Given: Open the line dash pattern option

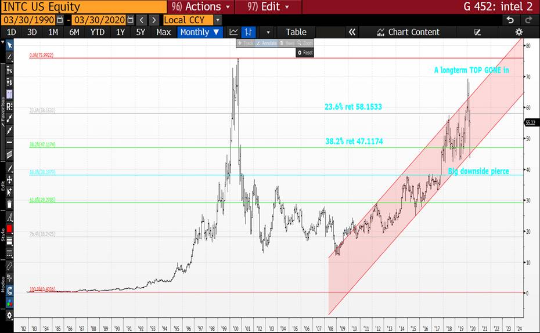Looking at the screenshot, I should [9, 254].
